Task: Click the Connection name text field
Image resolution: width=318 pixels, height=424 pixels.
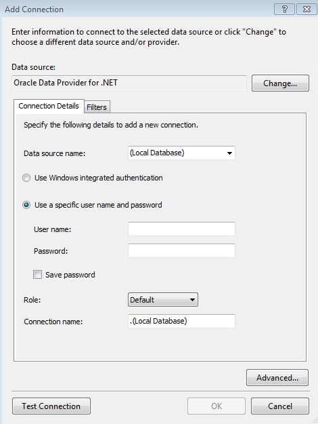Action: tap(181, 321)
